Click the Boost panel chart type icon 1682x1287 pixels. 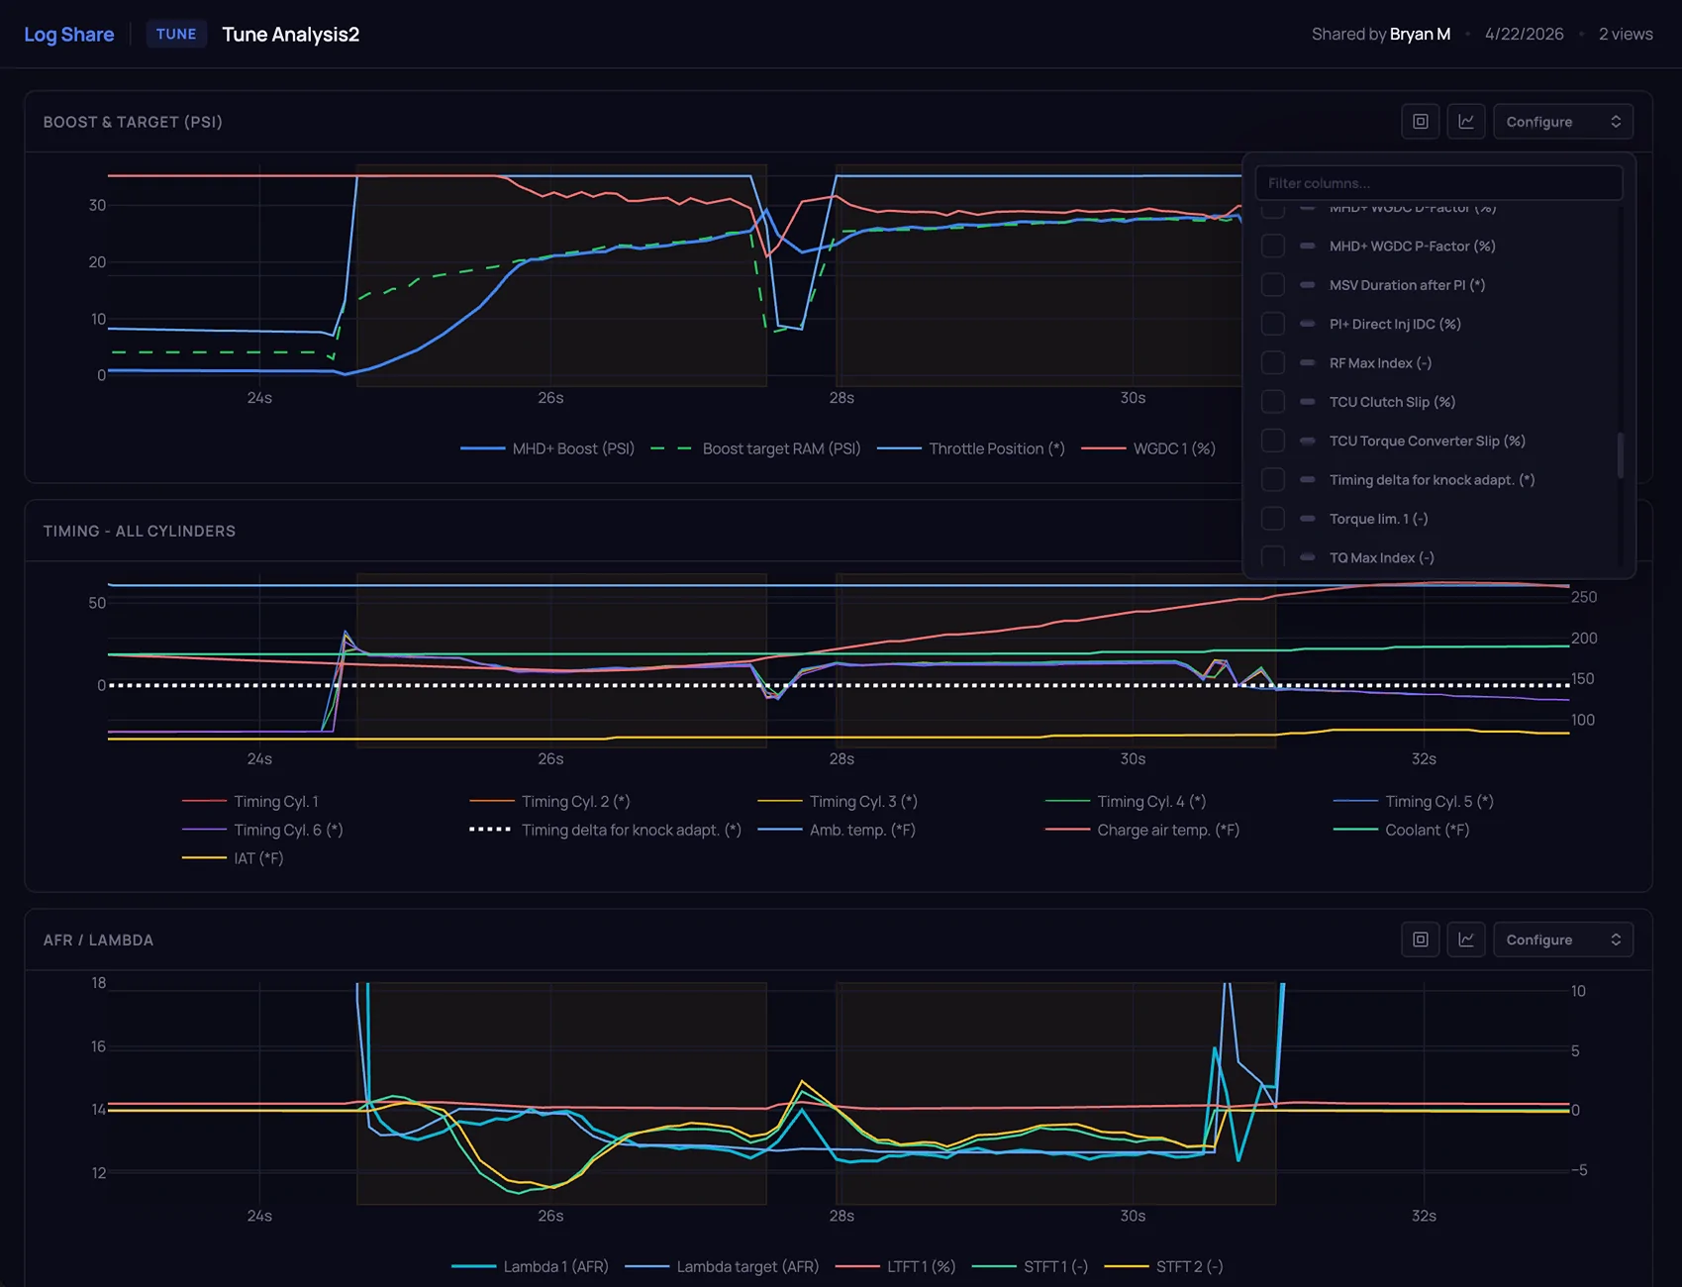pyautogui.click(x=1466, y=122)
